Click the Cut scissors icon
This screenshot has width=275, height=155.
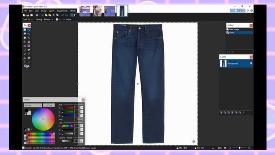(x=42, y=15)
